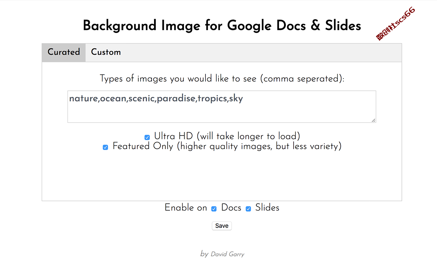This screenshot has height=273, width=437.
Task: Click the Save button
Action: coord(222,226)
